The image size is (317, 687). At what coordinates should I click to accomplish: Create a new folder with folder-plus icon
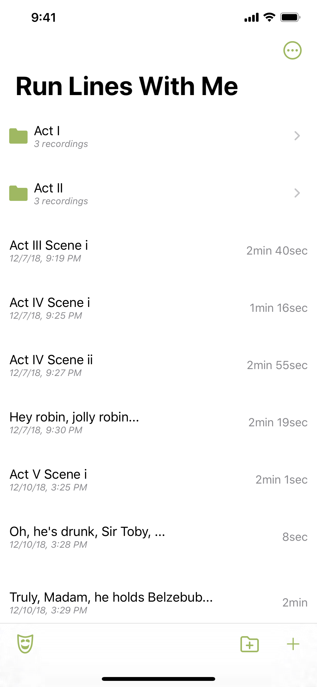click(x=249, y=644)
